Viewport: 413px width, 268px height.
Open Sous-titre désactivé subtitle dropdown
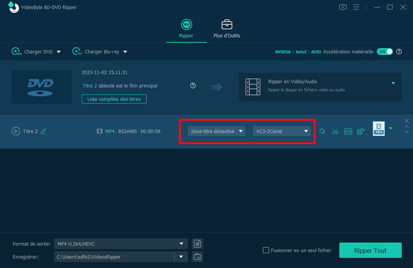coord(216,131)
